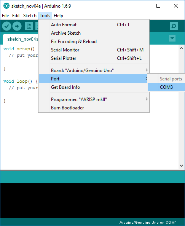185x226 pixels.
Task: Click the editor scrollbar down arrow
Action: [x=182, y=166]
